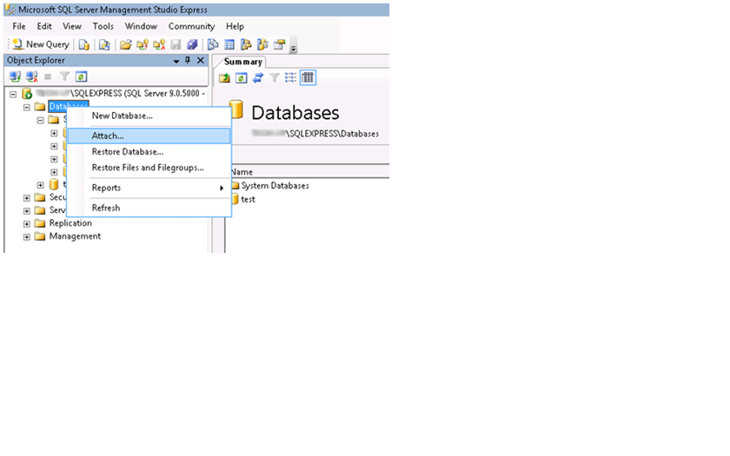Click the Synchronize arrows icon in Summary toolbar
This screenshot has height=456, width=730.
click(258, 77)
